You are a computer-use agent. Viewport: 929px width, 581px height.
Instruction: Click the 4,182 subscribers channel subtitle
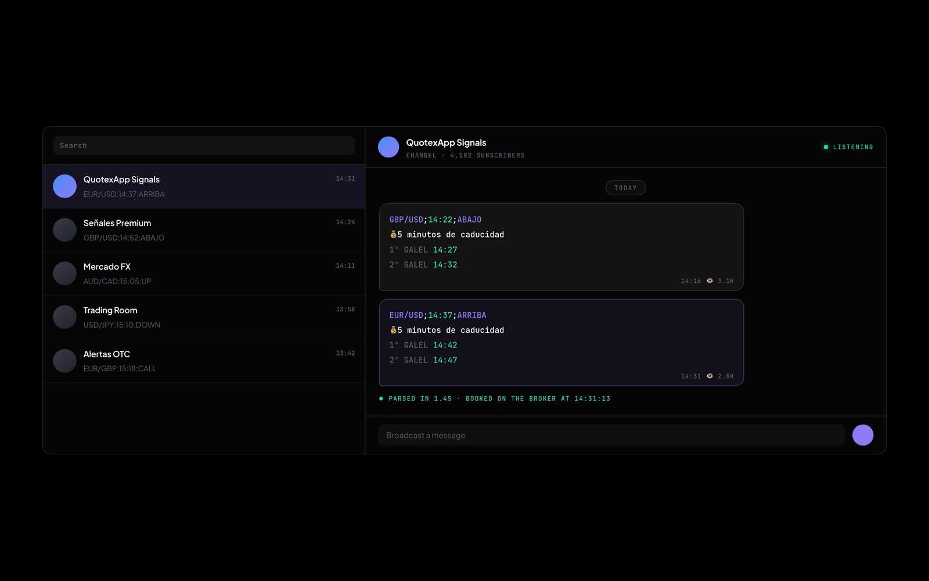(466, 156)
